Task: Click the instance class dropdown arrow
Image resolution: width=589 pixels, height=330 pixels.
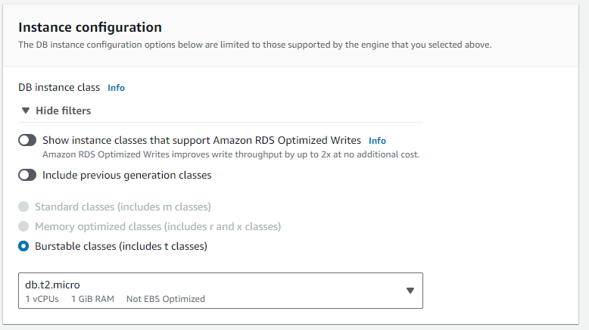Action: click(410, 291)
